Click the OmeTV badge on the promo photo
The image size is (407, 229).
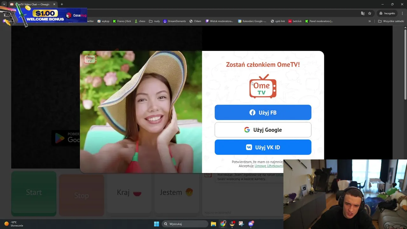90,59
